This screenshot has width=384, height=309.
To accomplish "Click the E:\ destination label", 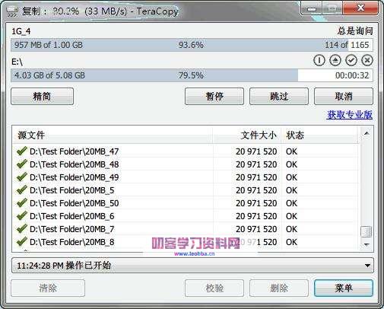I will [17, 62].
